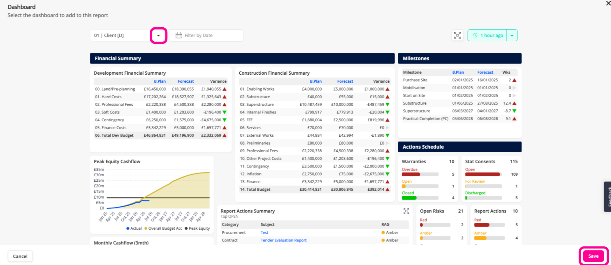Expand the Report Actions Summary widget
Screen dimensions: 611x265
(x=406, y=211)
